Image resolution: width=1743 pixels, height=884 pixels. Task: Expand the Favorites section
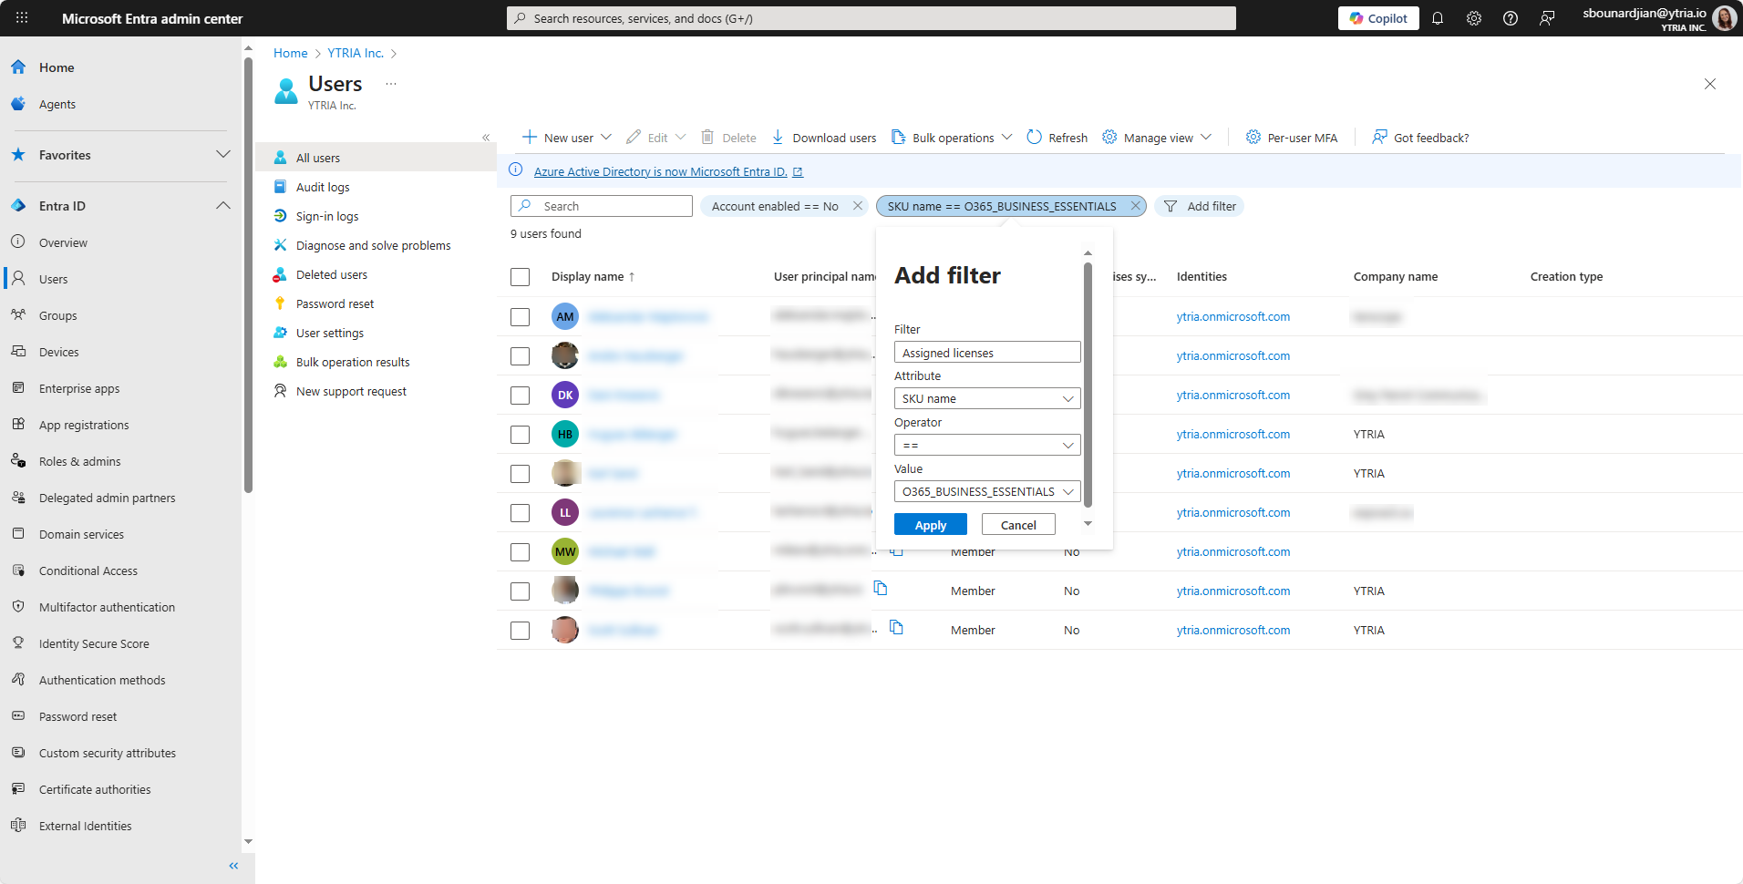(222, 154)
